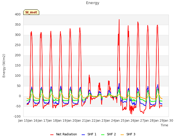Click the Jan 16 x-axis label
This screenshot has width=186, height=140.
[x=33, y=120]
